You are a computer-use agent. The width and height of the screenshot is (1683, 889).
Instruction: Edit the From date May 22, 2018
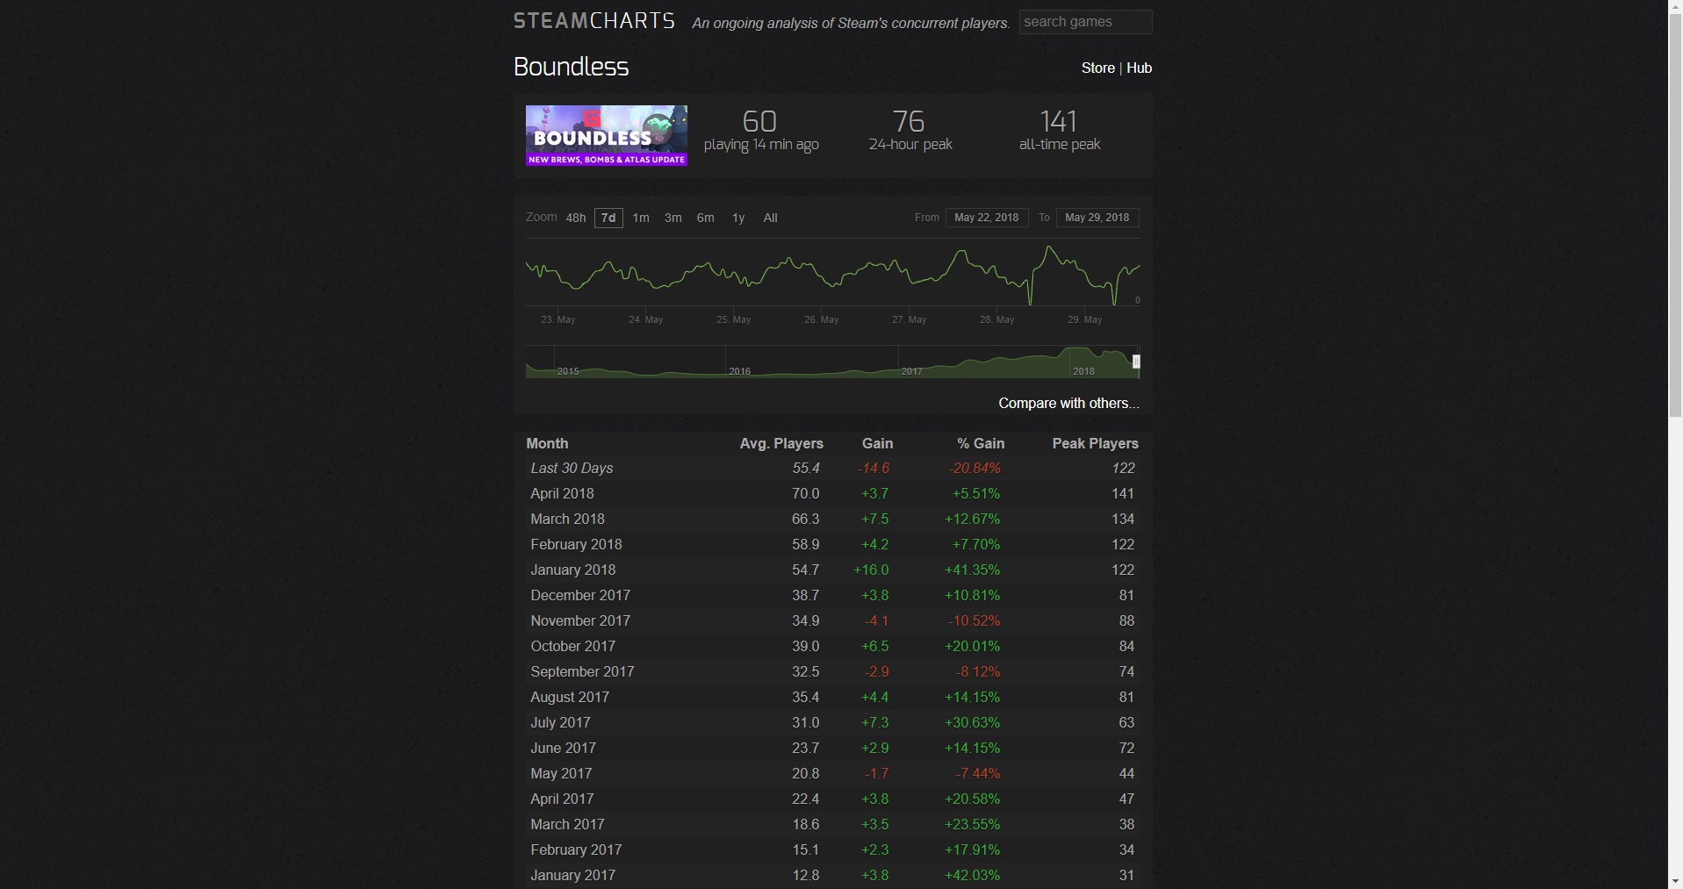[x=987, y=218]
